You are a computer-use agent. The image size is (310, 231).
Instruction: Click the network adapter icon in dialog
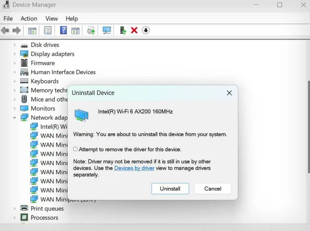point(81,115)
